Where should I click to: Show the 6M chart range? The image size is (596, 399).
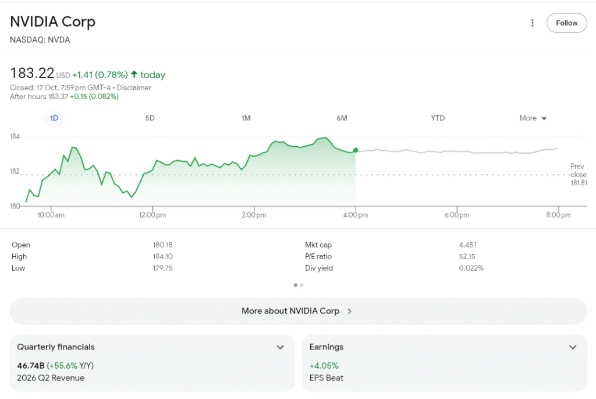[342, 118]
